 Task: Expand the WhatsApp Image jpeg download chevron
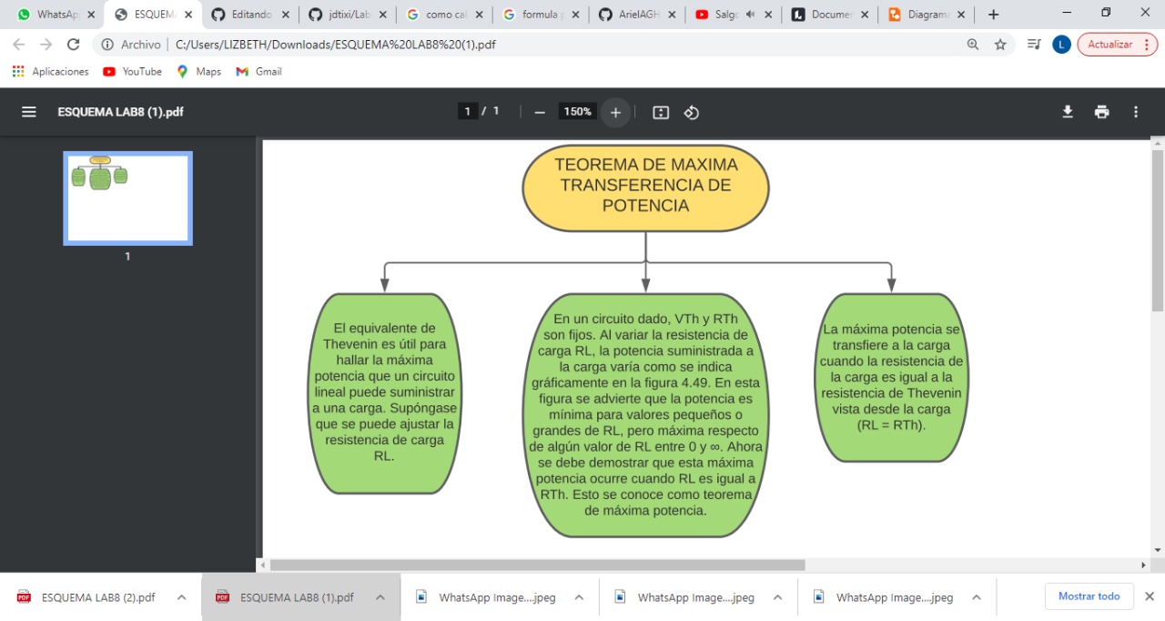(x=579, y=596)
